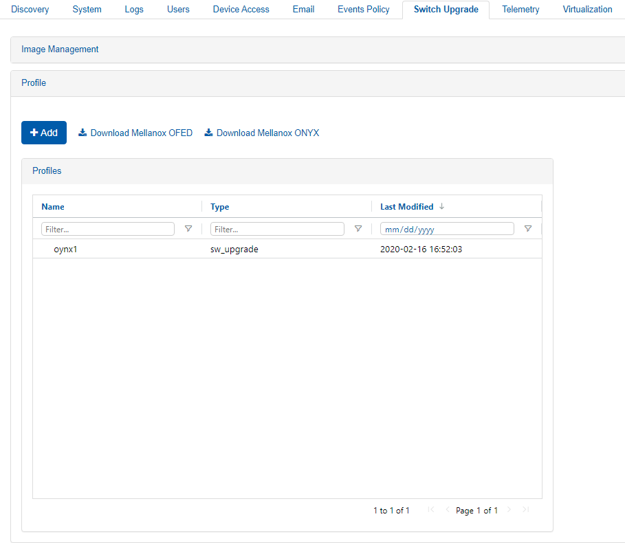This screenshot has width=625, height=543.
Task: Click the Type column filter funnel icon
Action: coord(358,229)
